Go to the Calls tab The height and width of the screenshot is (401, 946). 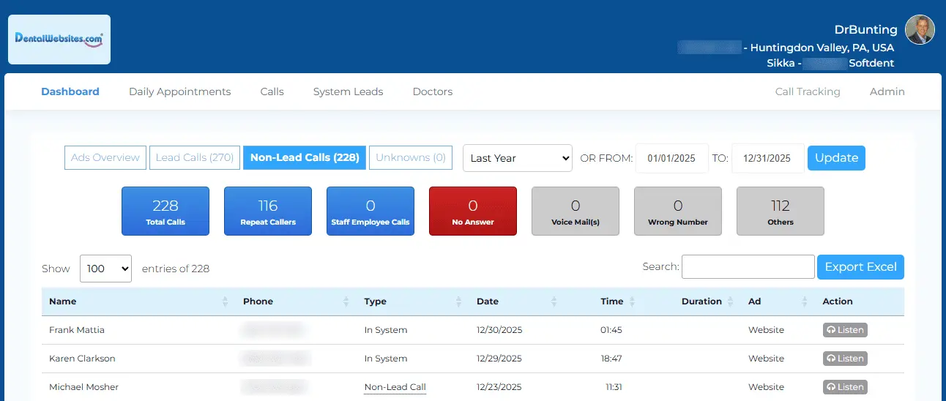coord(272,91)
